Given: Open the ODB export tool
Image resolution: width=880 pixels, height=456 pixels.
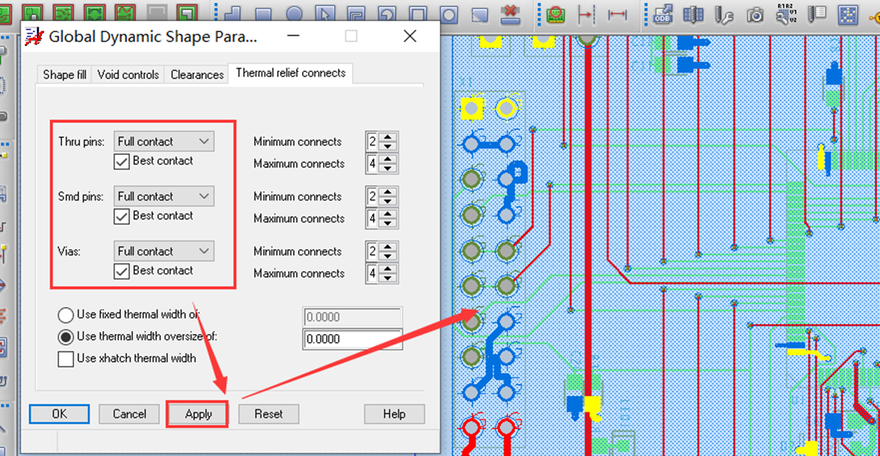Looking at the screenshot, I should pyautogui.click(x=663, y=14).
